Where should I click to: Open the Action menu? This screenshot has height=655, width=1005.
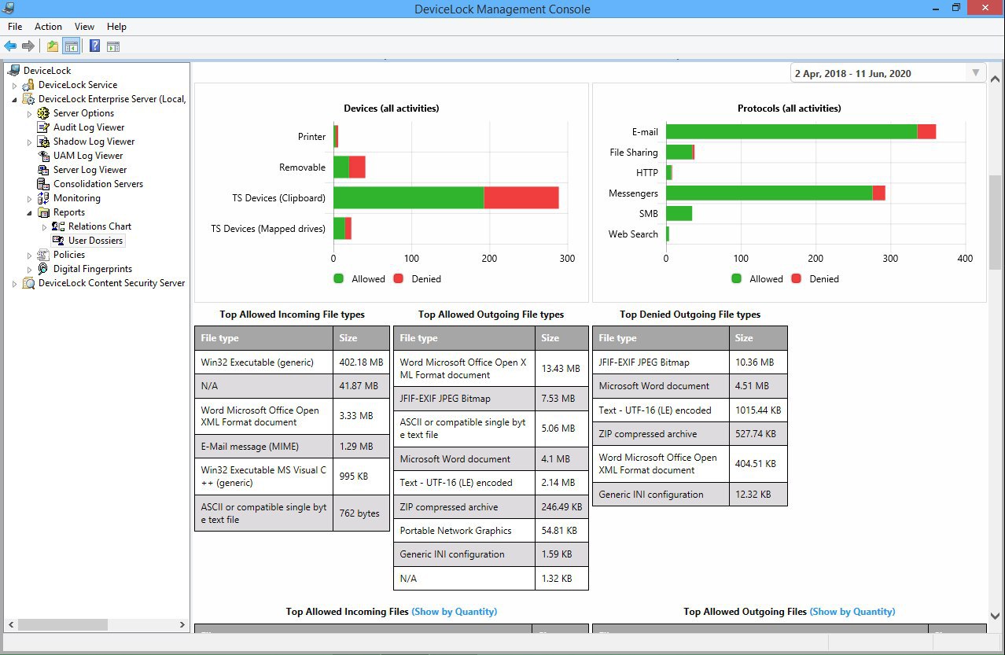48,27
